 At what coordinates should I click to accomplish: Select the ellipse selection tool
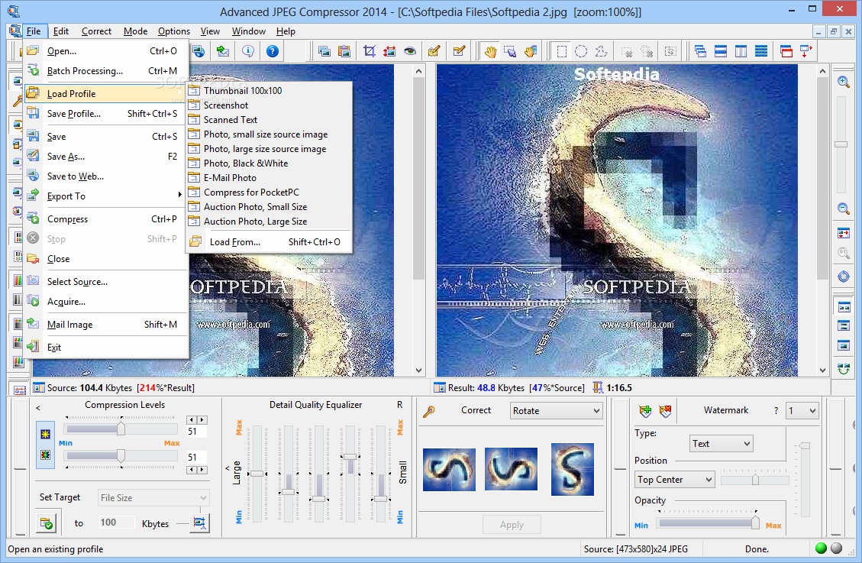pyautogui.click(x=581, y=52)
